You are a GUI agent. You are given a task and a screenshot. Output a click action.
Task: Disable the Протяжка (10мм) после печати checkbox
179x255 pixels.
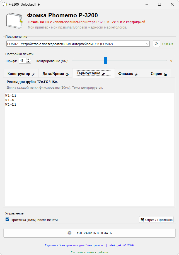tap(8, 220)
